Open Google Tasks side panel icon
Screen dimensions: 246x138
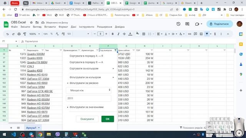[x=241, y=54]
